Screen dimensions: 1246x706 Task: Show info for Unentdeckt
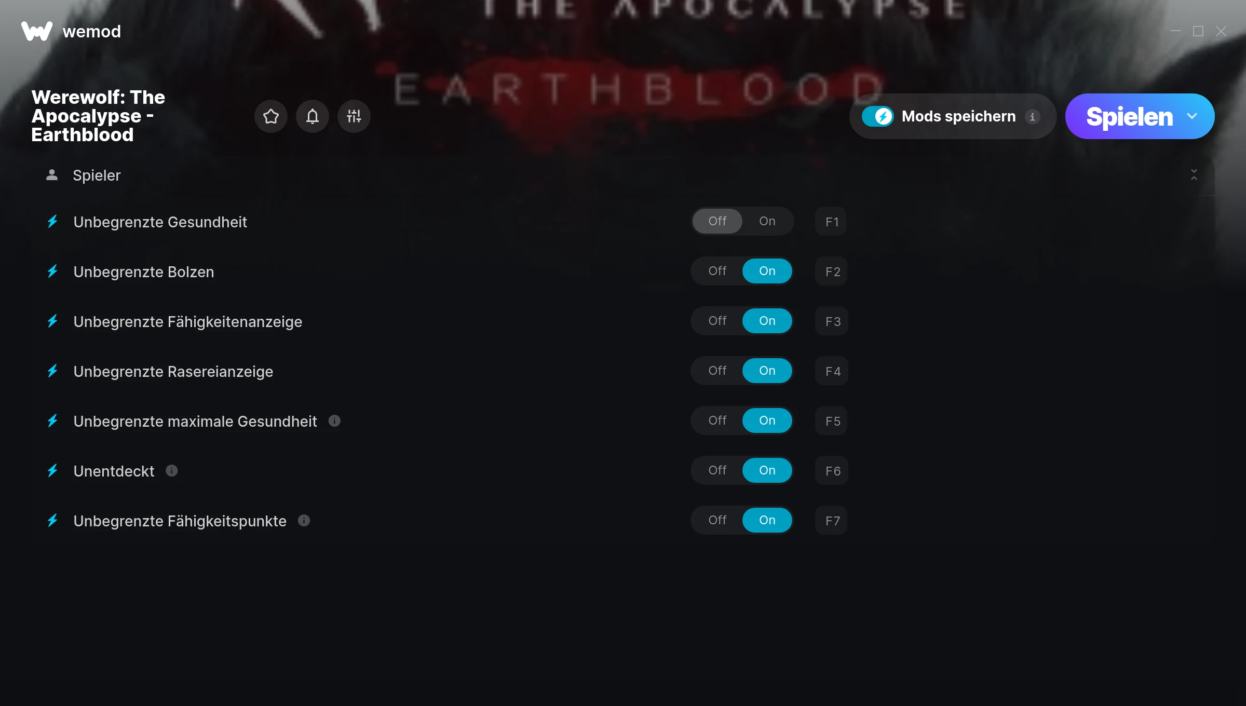(172, 471)
